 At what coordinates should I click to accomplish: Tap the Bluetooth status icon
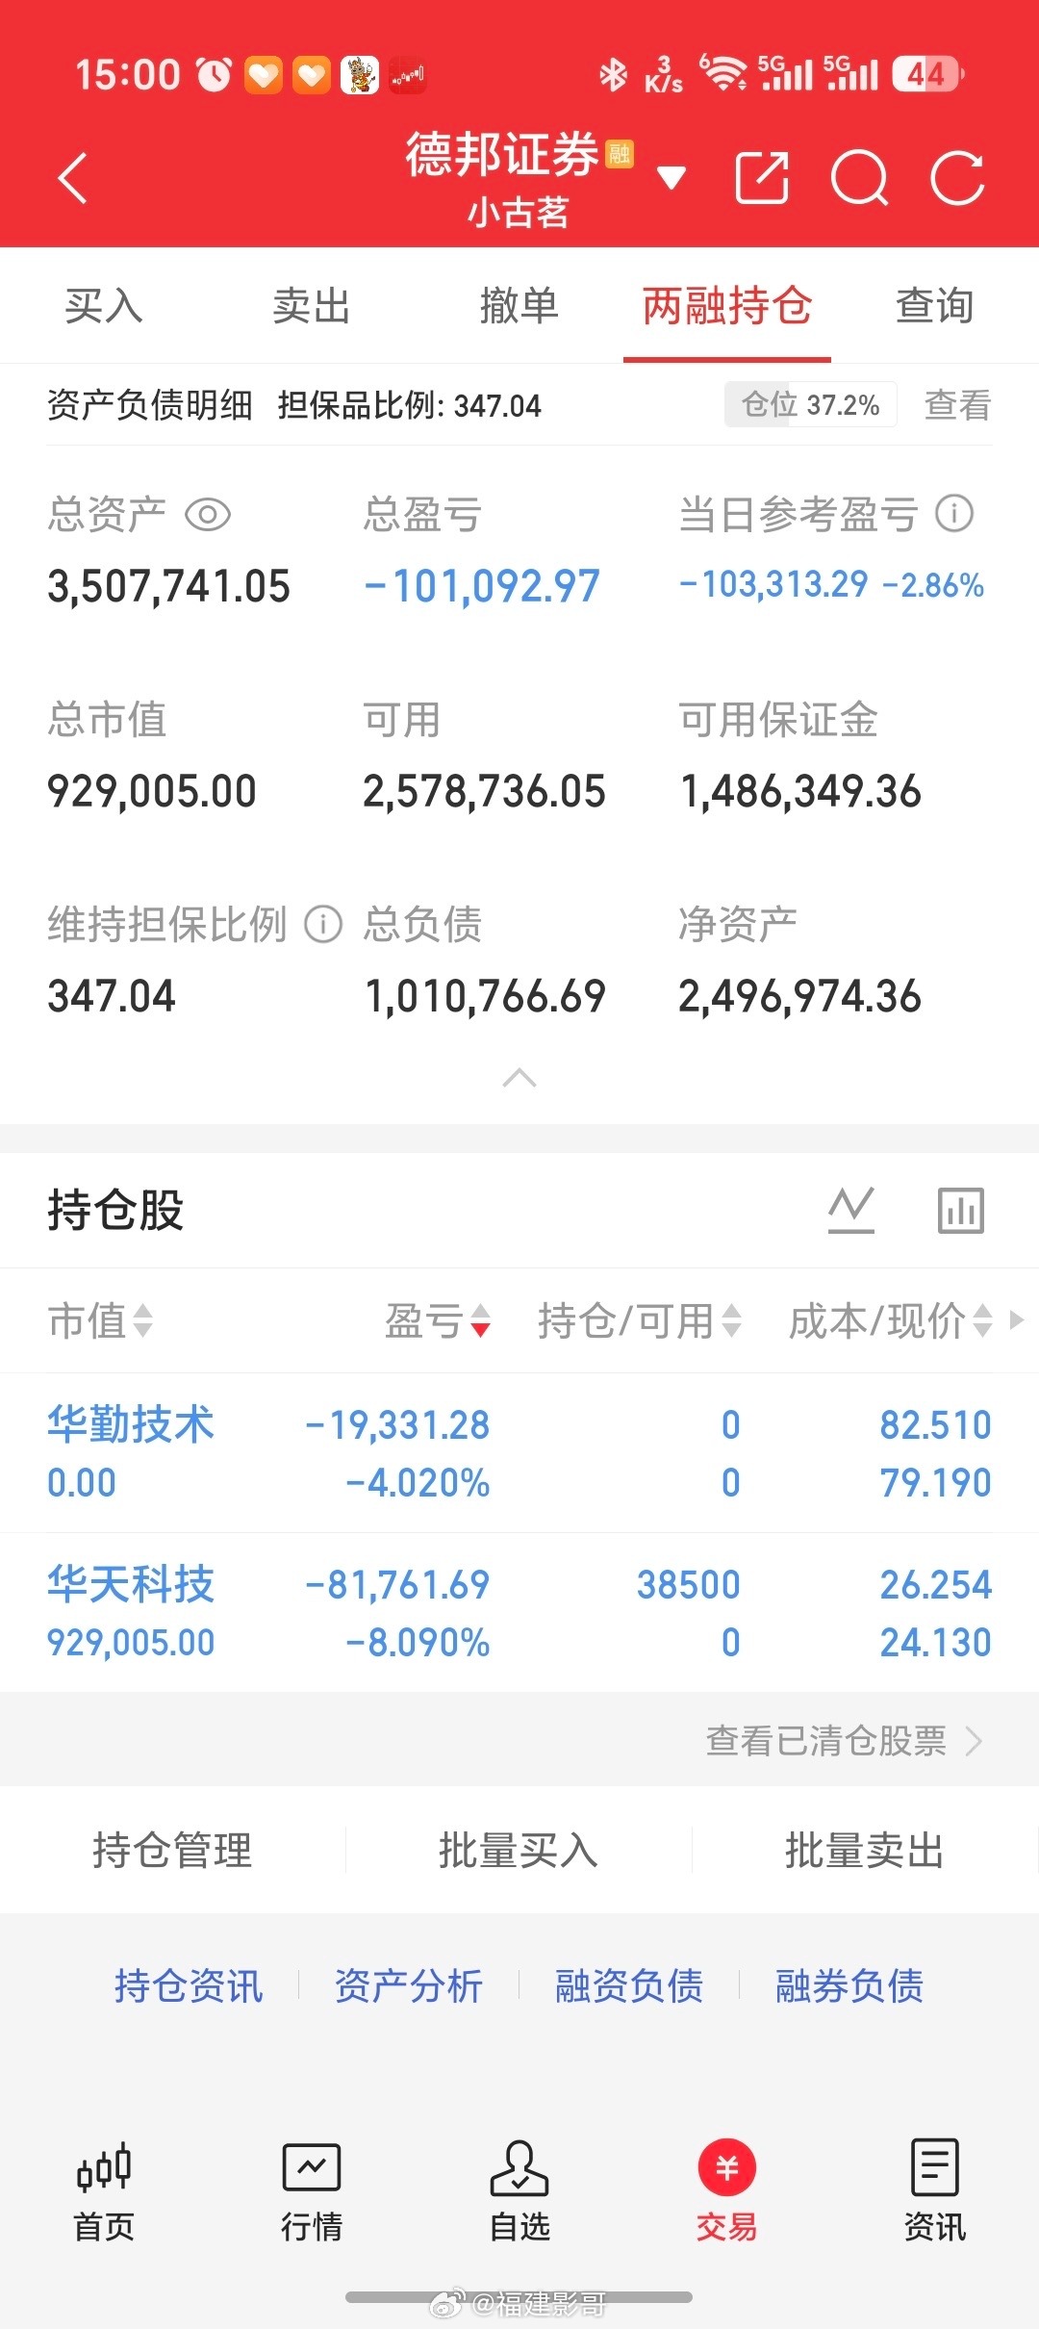613,74
